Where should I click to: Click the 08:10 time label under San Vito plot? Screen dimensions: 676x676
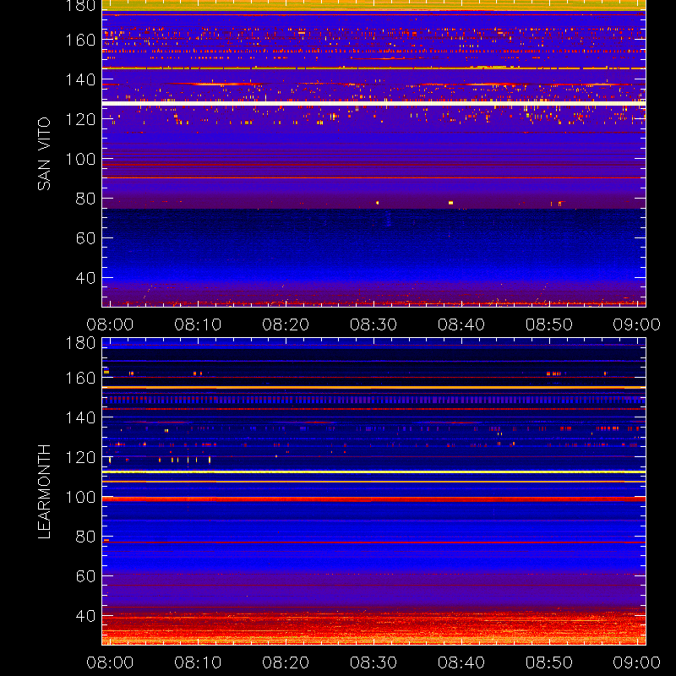pyautogui.click(x=198, y=324)
